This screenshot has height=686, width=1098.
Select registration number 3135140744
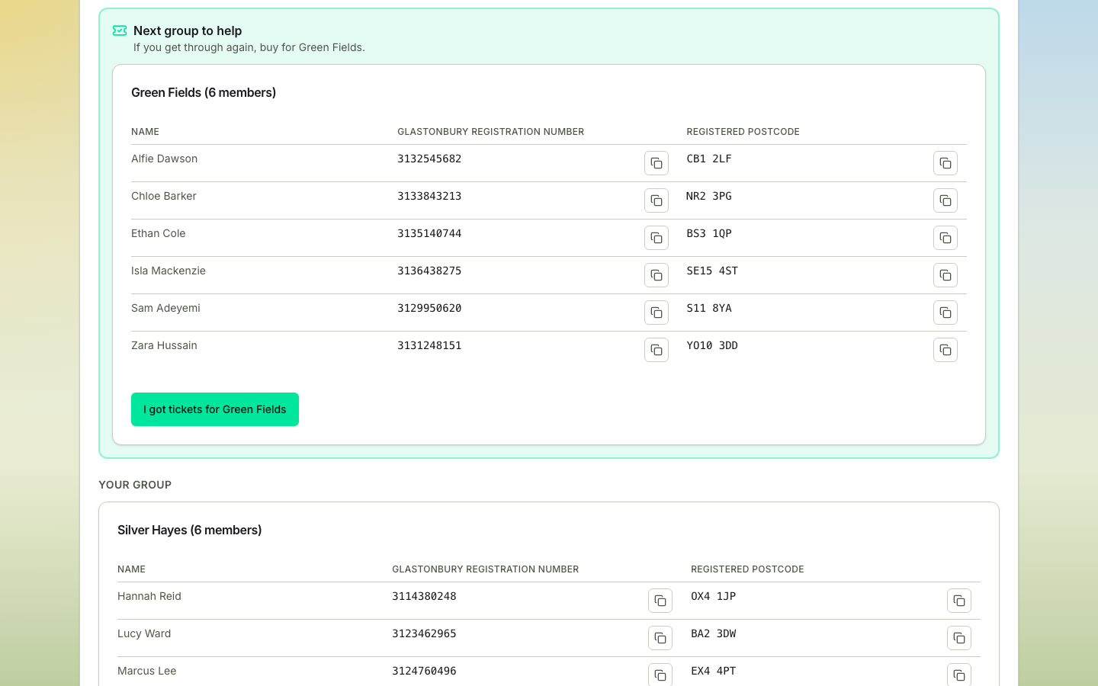tap(429, 233)
